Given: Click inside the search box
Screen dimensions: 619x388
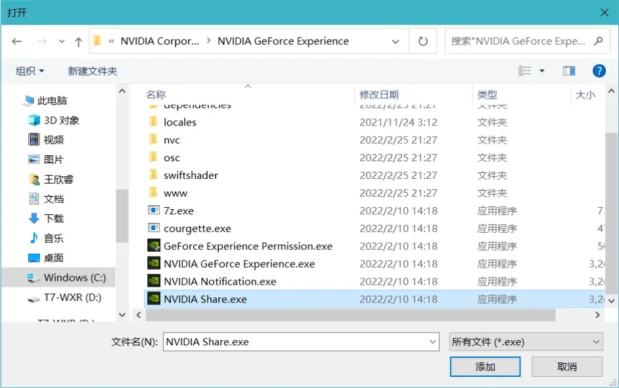Looking at the screenshot, I should point(519,41).
